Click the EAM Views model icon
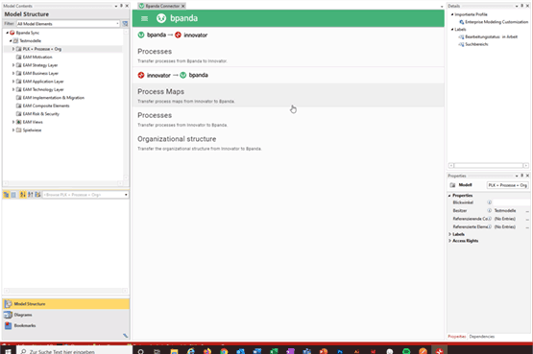 (x=19, y=122)
